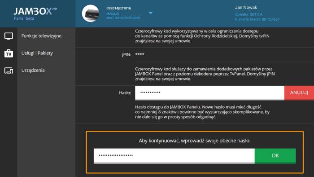This screenshot has height=177, width=314.
Task: Click the green OK button
Action: [275, 155]
